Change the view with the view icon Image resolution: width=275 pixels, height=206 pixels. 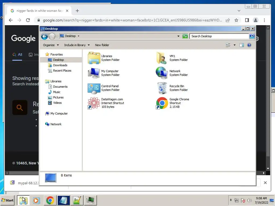click(x=228, y=45)
